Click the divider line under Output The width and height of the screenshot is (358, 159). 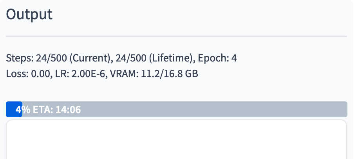click(176, 36)
